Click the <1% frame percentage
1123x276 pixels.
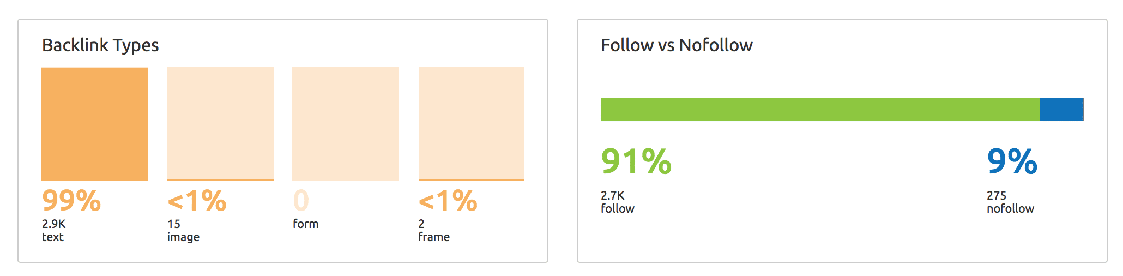[448, 200]
